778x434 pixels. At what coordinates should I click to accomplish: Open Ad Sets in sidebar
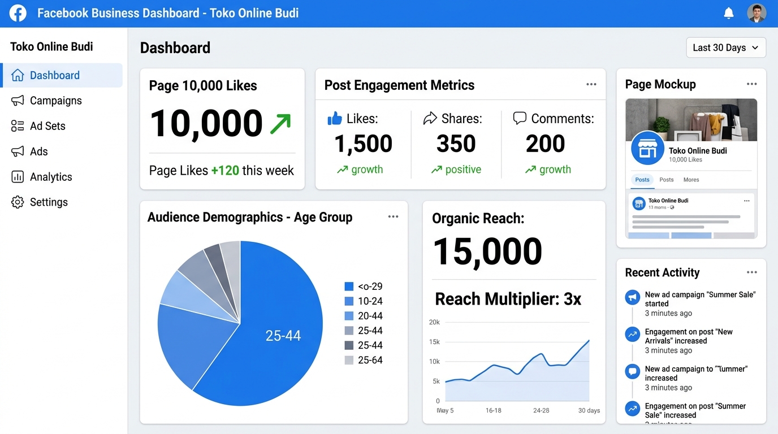click(x=62, y=126)
